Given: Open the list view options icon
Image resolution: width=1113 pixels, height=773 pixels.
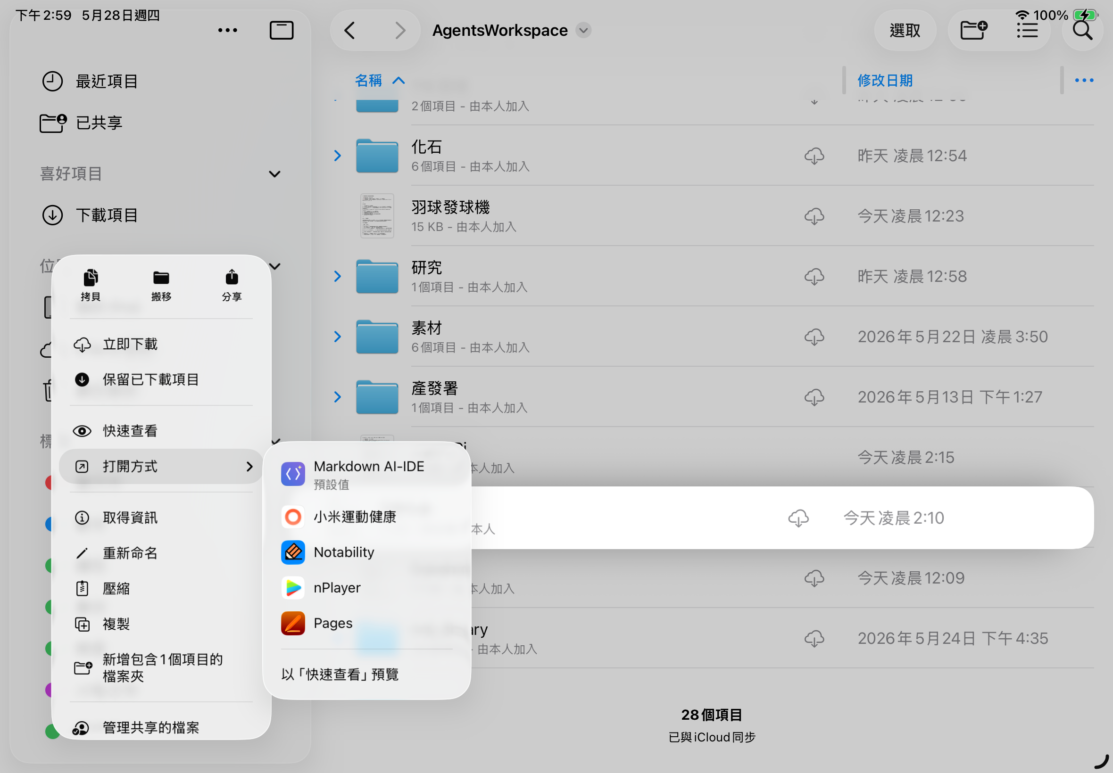Looking at the screenshot, I should 1027,31.
